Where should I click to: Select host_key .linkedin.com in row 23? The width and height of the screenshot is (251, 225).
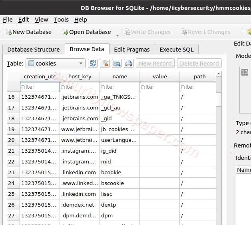(80, 172)
